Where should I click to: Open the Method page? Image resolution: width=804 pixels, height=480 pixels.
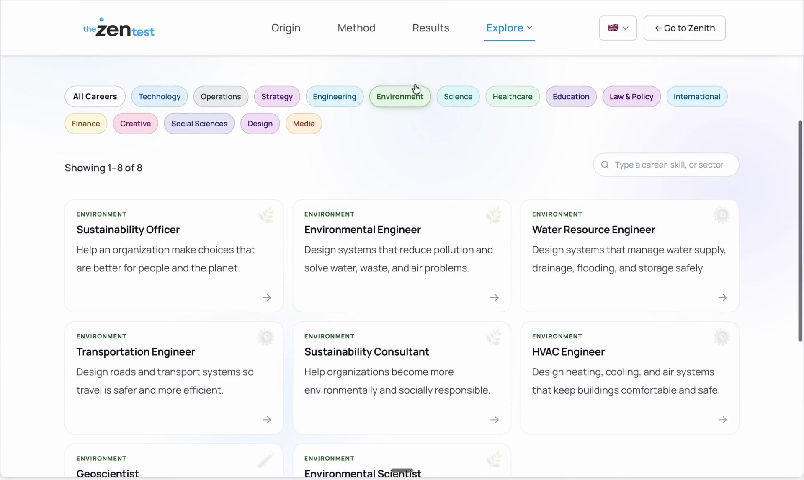tap(356, 28)
